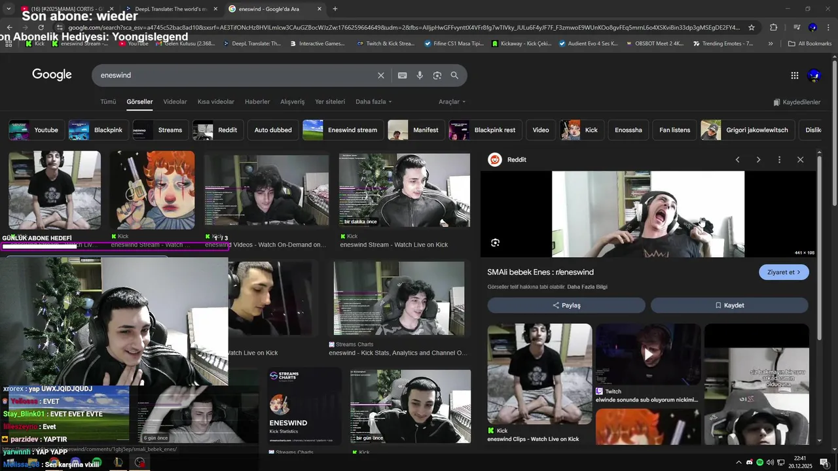Open the SMAli bebek Enes title link

tap(540, 272)
